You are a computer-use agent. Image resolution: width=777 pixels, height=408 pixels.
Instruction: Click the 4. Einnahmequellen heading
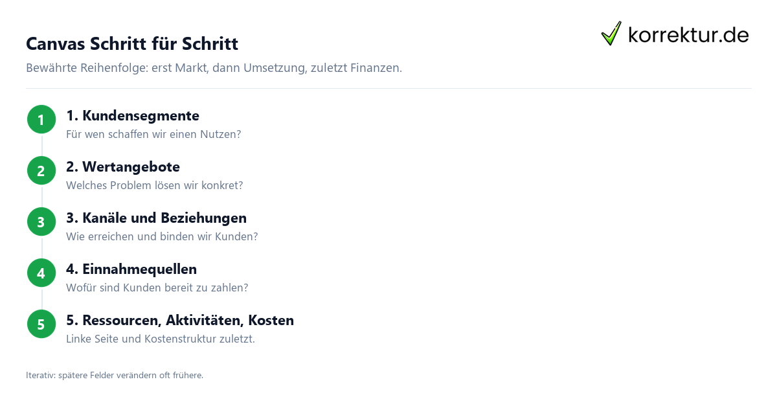click(131, 269)
